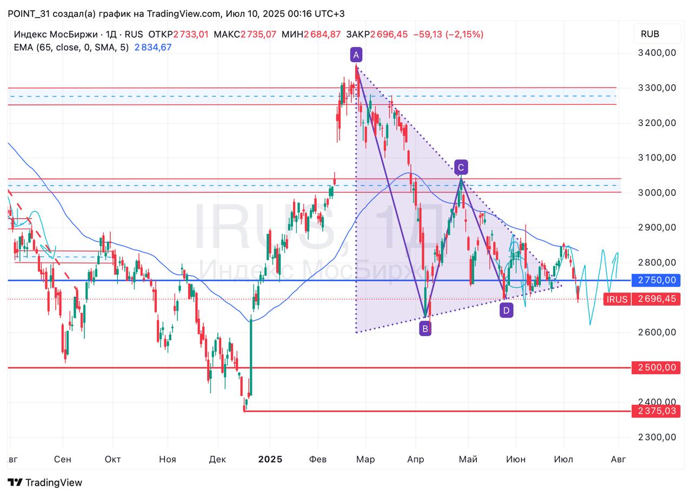The height and width of the screenshot is (496, 692).
Task: Click the −59,13 (−2,15%) change value
Action: tap(448, 34)
